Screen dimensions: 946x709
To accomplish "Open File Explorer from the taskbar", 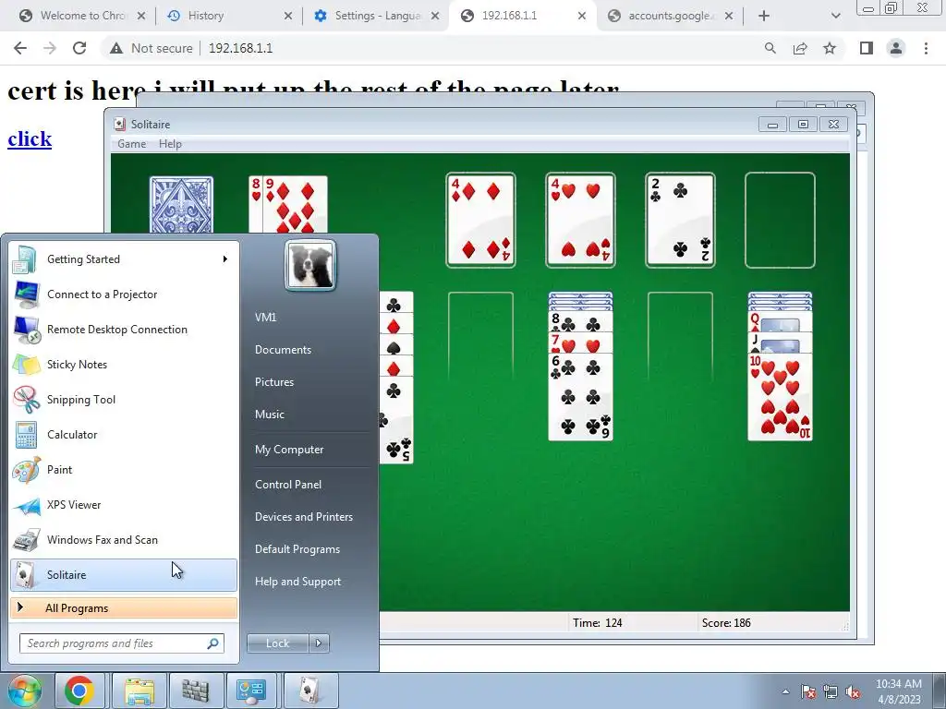I will click(139, 691).
